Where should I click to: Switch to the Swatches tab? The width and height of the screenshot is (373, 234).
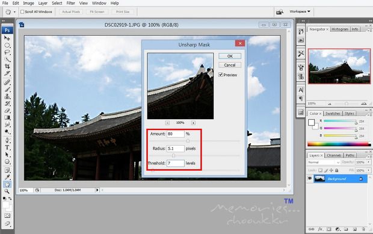[333, 114]
